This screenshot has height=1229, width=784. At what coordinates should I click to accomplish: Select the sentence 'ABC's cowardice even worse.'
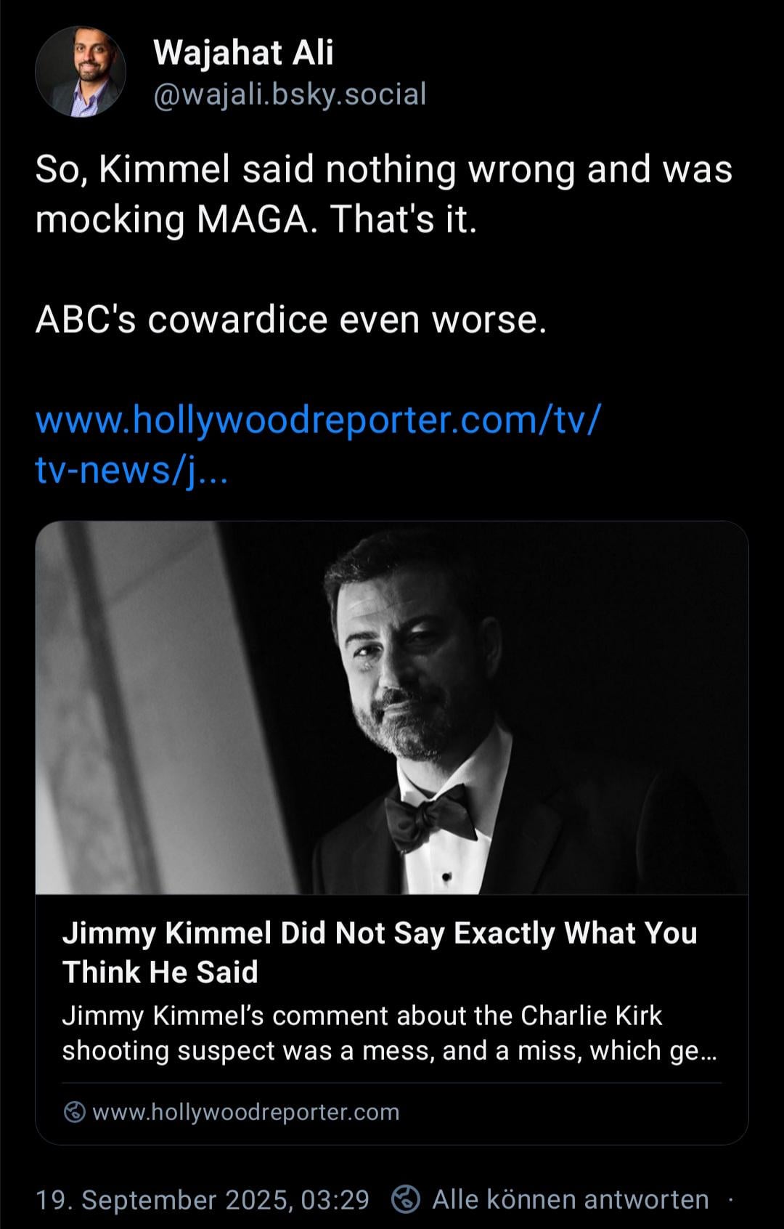pyautogui.click(x=290, y=320)
